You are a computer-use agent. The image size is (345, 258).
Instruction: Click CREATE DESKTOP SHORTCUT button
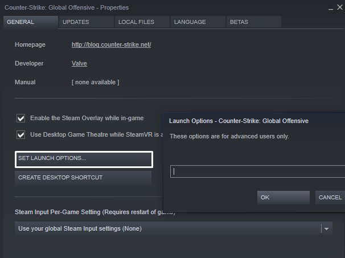point(83,178)
